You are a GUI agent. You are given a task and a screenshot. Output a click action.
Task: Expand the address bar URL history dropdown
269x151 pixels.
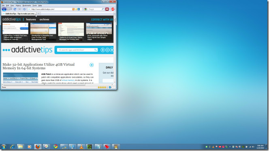click(81, 9)
